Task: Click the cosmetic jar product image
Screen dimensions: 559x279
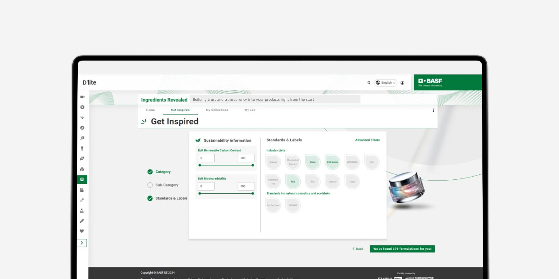Action: click(x=407, y=187)
